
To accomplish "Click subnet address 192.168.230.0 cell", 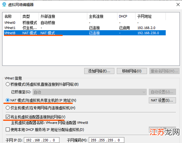I will pyautogui.click(x=148, y=33).
